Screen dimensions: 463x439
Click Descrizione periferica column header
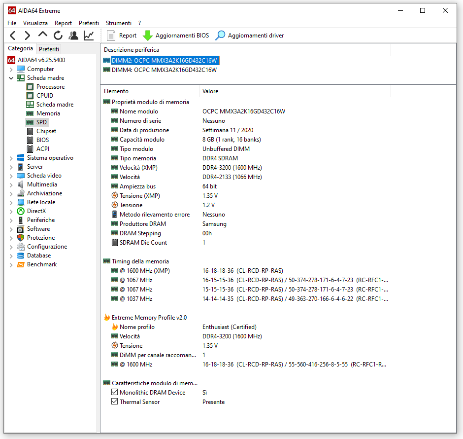[246, 50]
